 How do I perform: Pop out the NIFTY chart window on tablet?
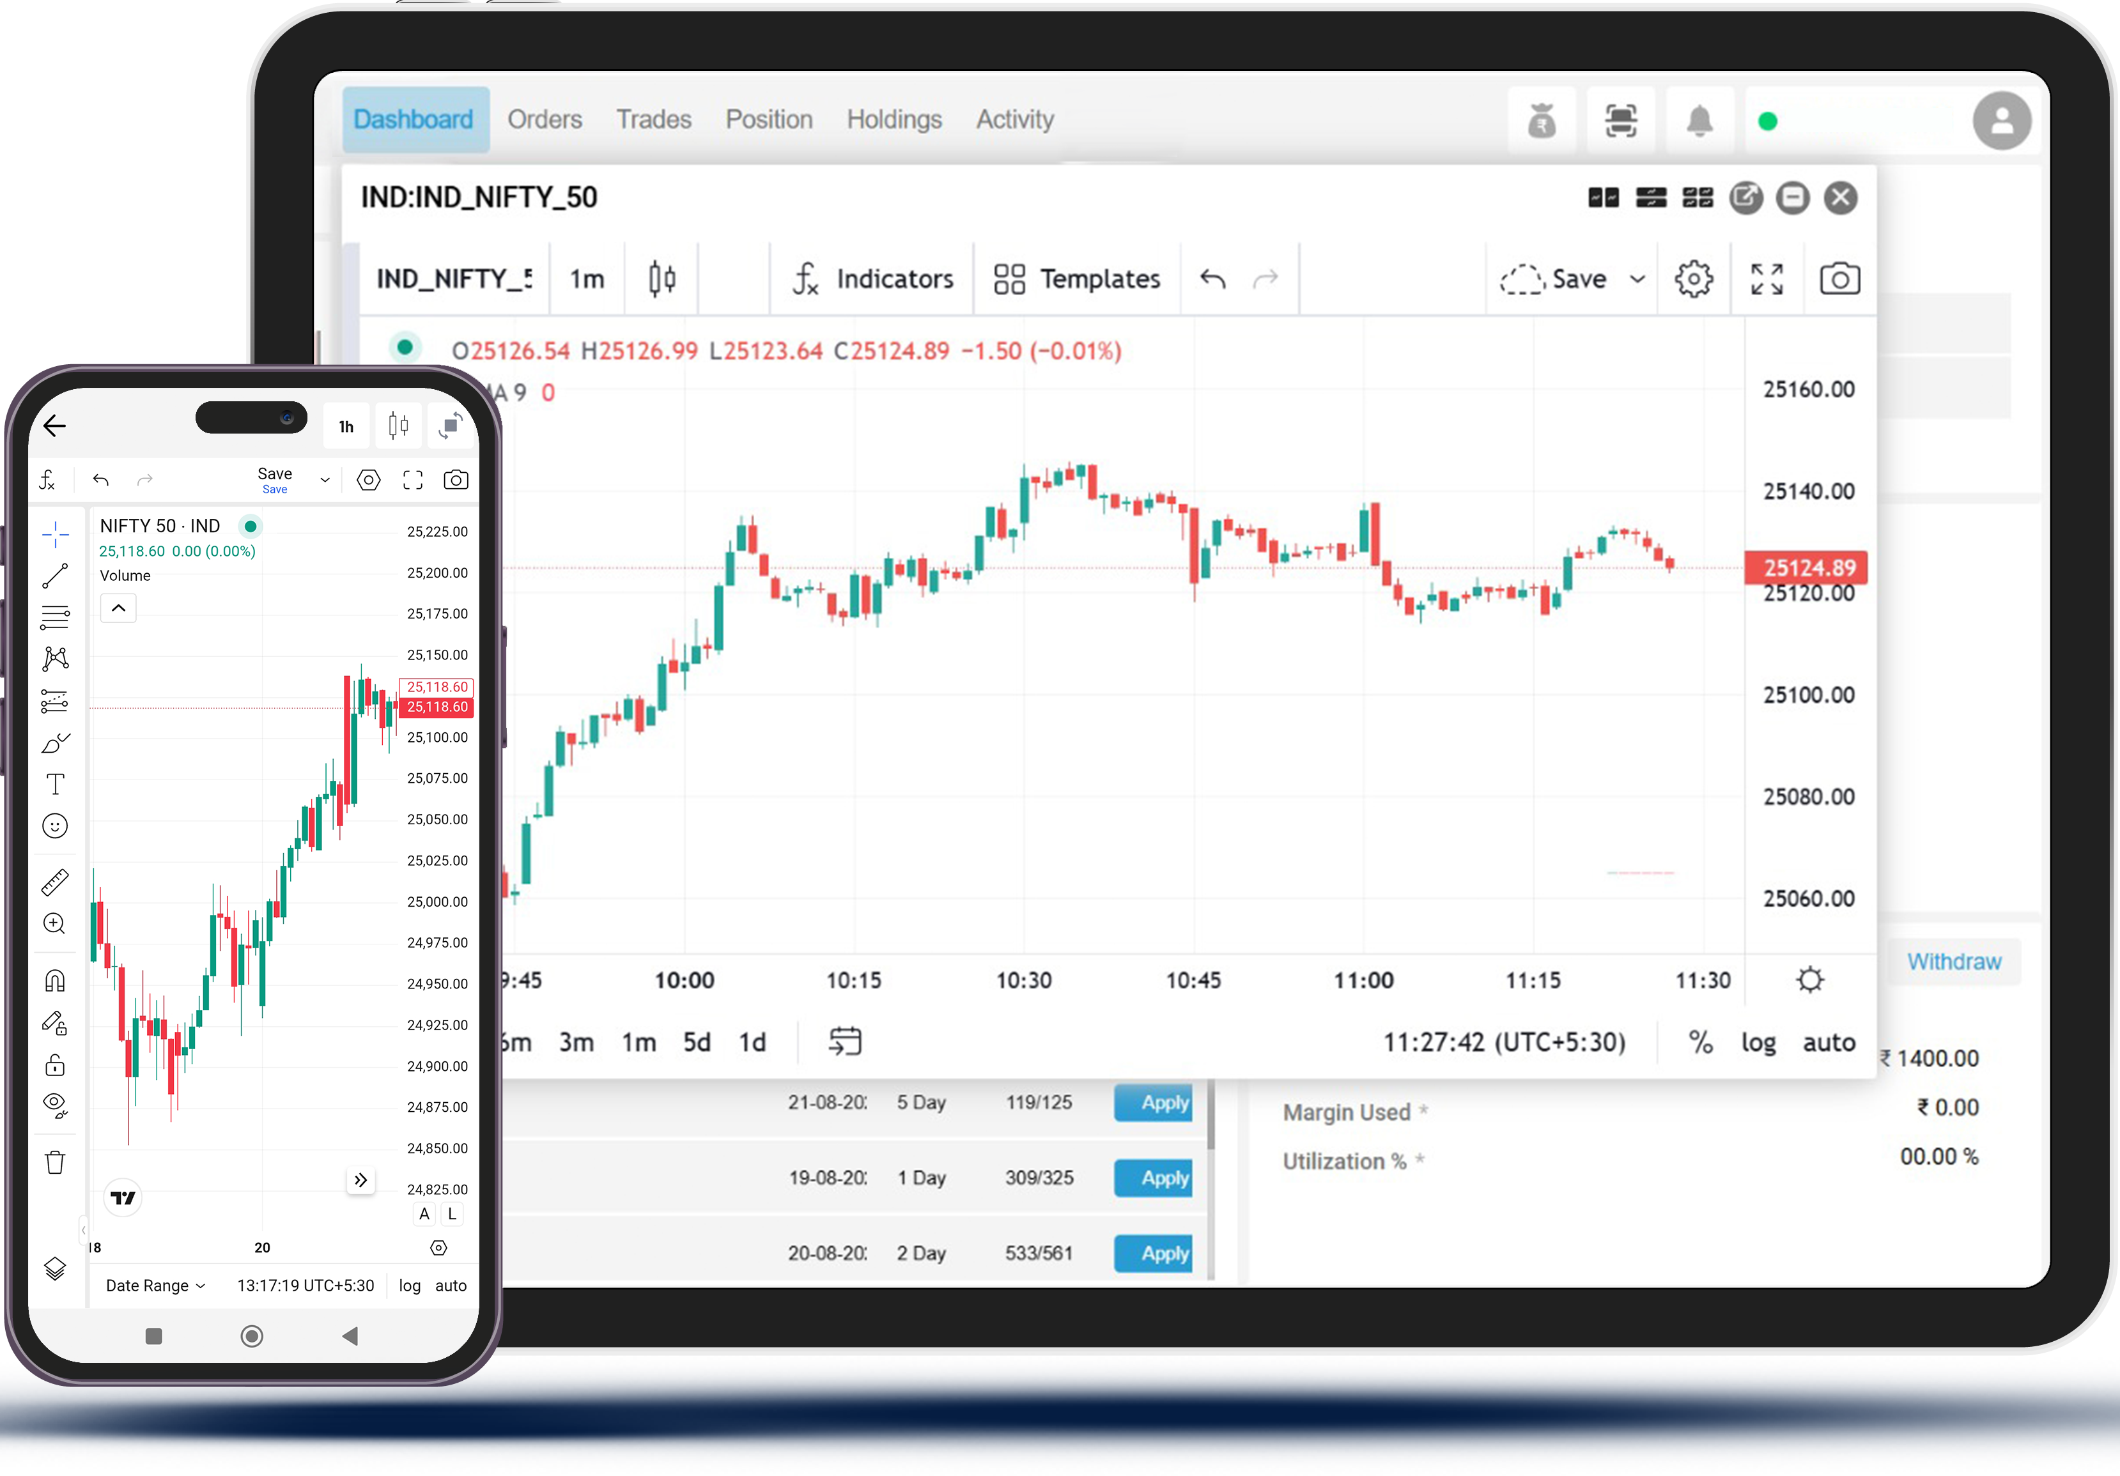(1745, 197)
